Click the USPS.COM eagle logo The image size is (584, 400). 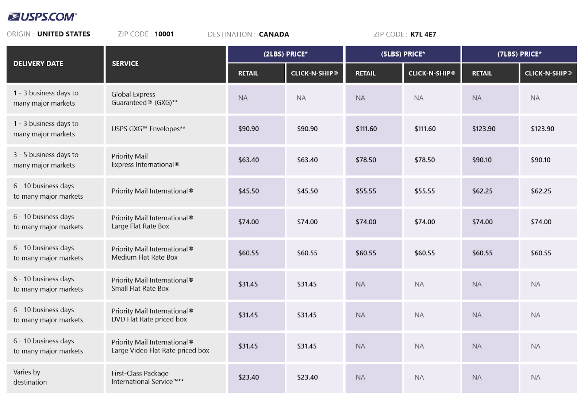42,17
